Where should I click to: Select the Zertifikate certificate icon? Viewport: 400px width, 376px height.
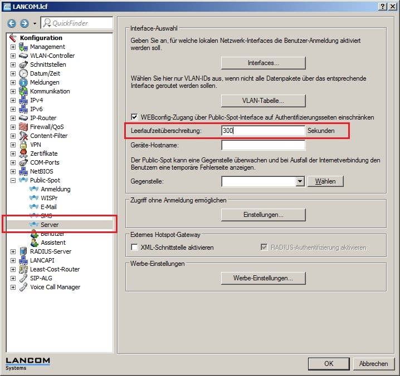point(23,154)
